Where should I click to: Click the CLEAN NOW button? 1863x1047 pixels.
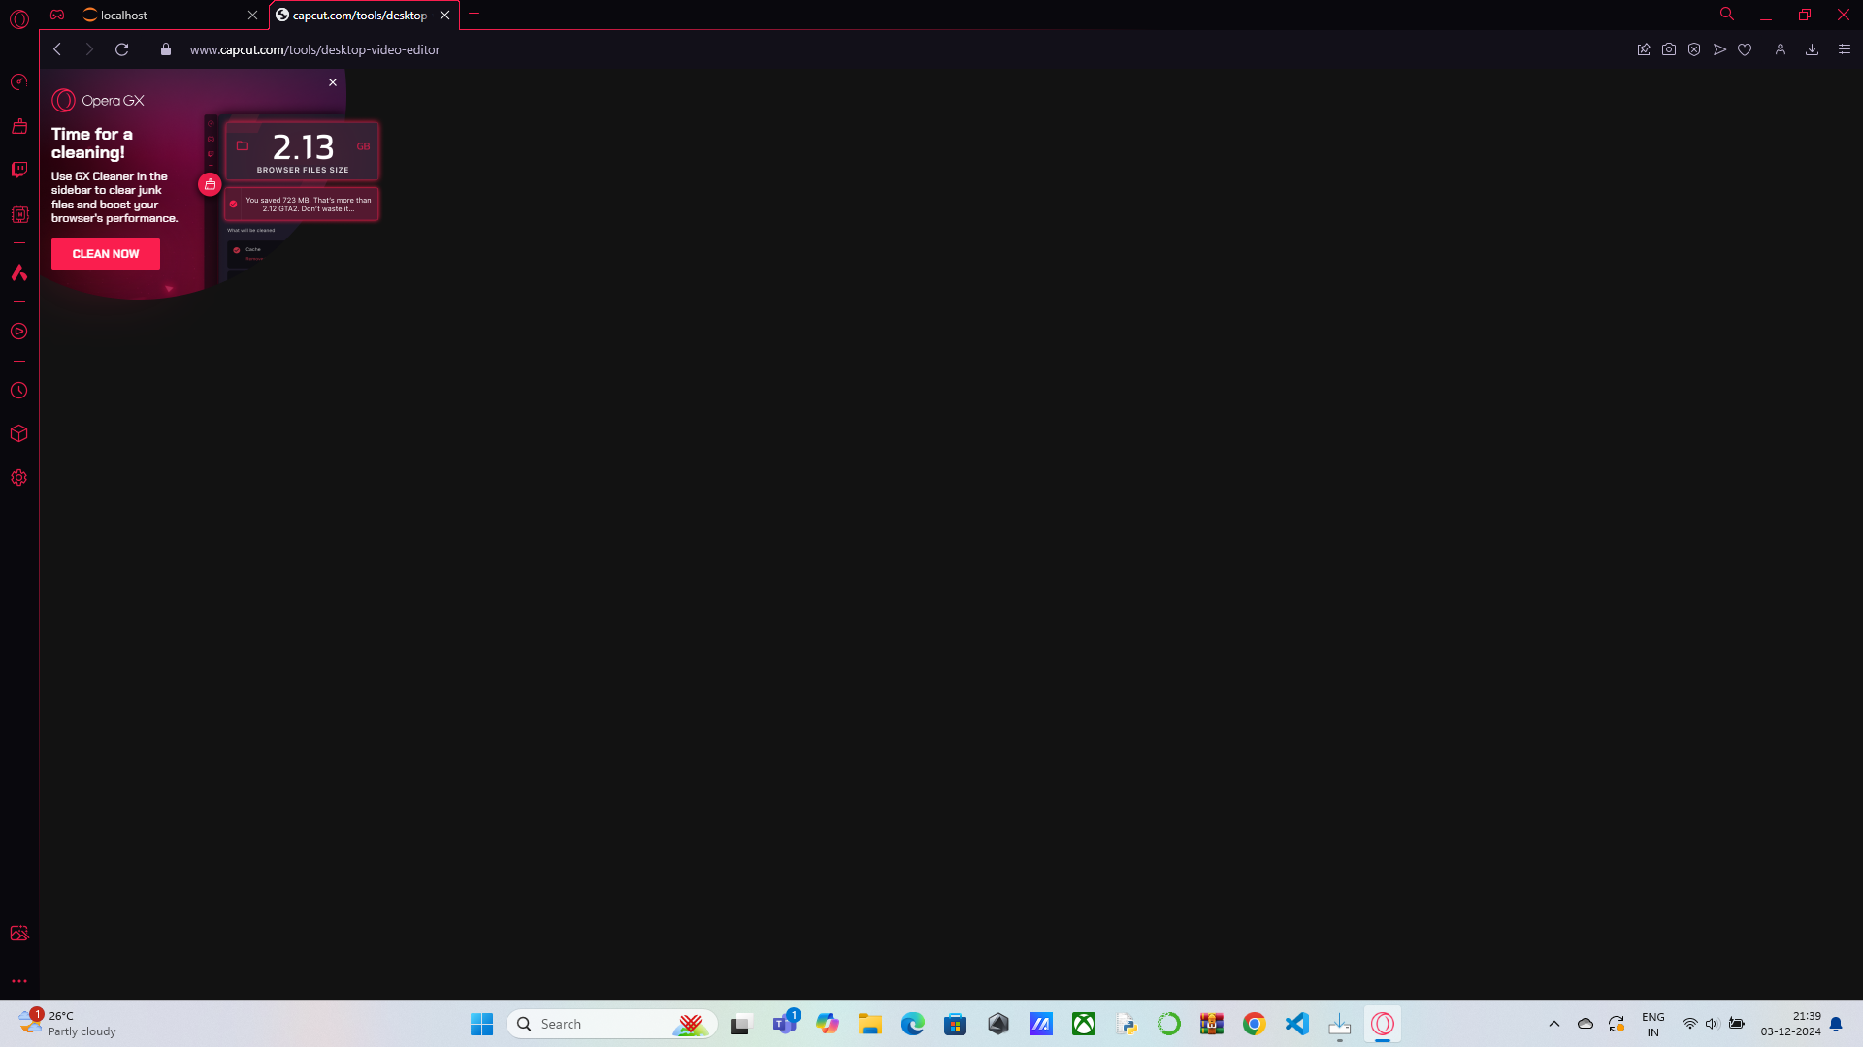click(106, 254)
